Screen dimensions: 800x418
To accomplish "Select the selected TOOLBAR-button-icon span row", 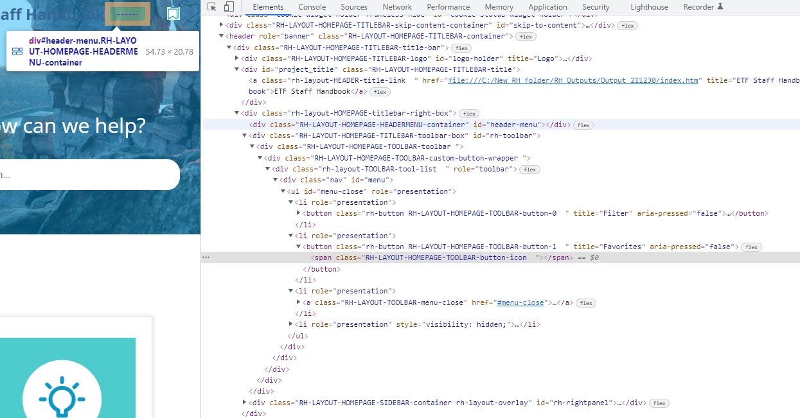I will click(x=502, y=257).
